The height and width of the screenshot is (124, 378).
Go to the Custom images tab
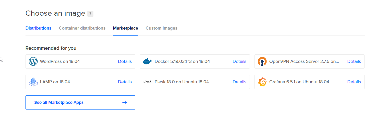[161, 28]
